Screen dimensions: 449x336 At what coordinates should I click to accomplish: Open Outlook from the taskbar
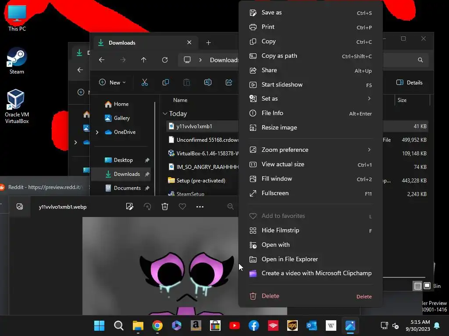pos(312,325)
